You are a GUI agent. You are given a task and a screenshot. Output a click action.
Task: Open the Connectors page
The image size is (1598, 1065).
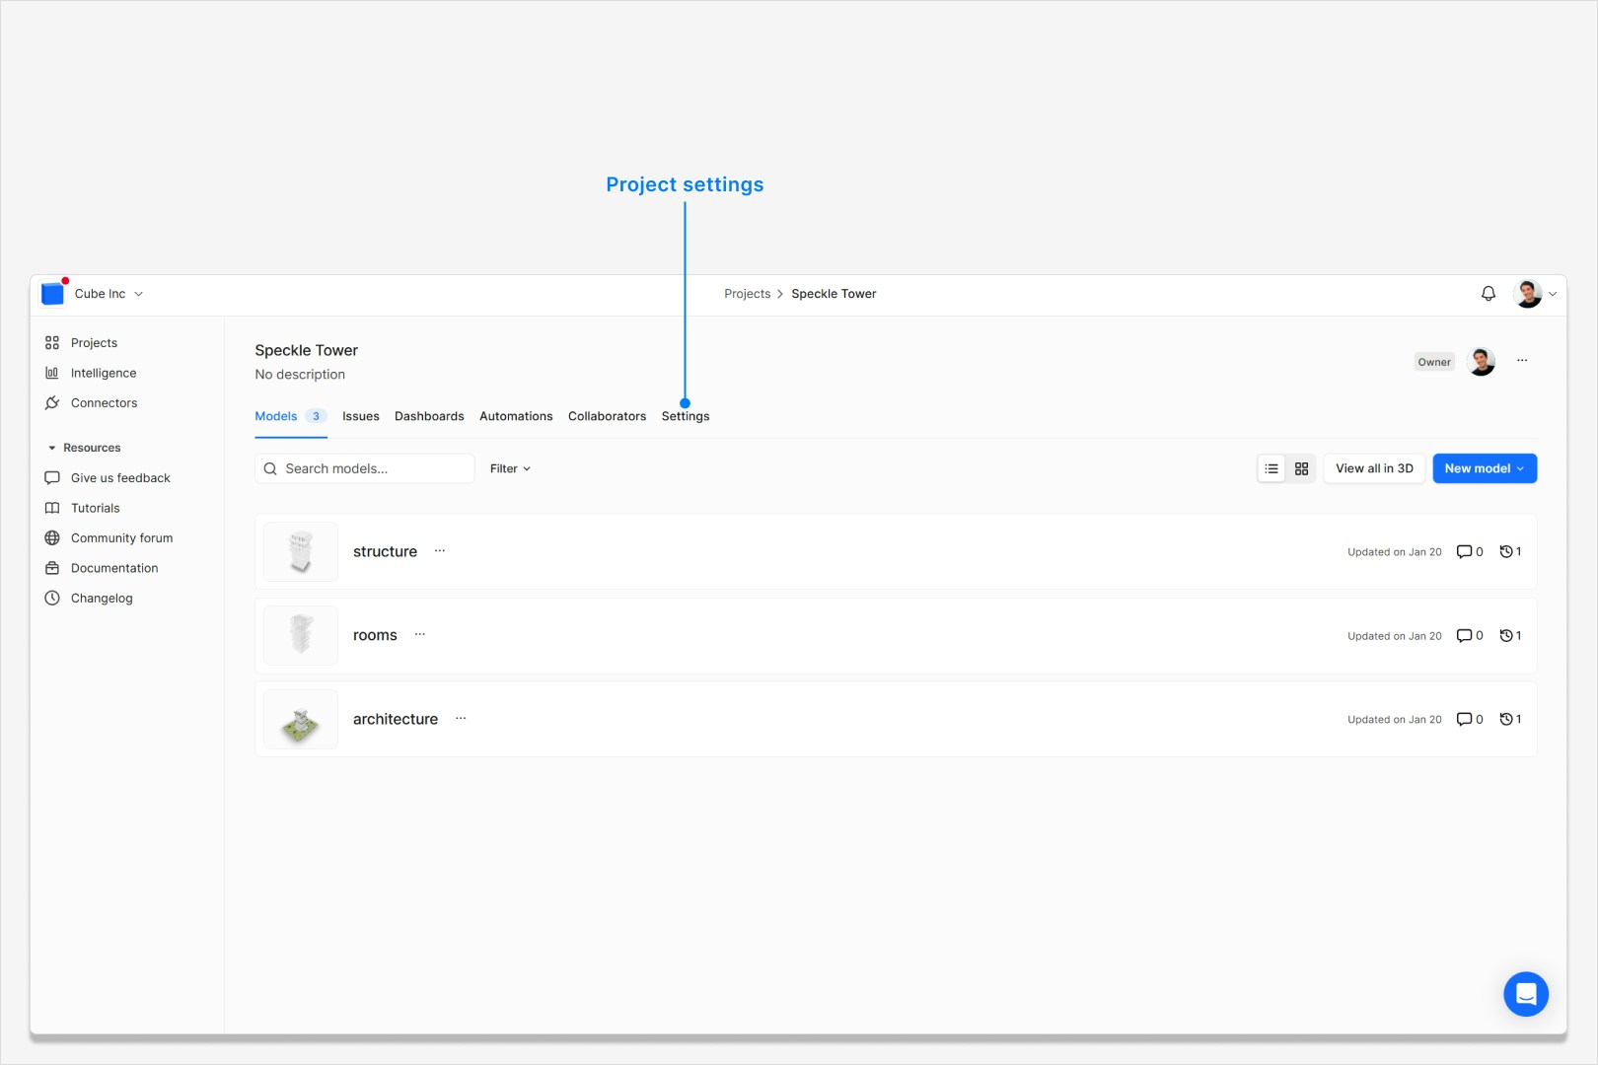tap(104, 402)
